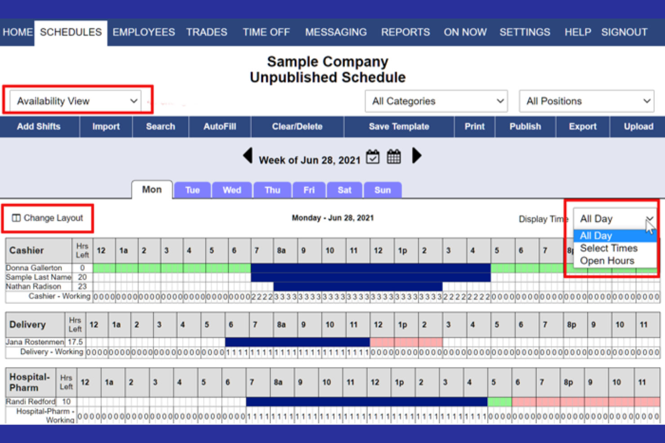This screenshot has height=443, width=665.
Task: Select All Day from the Display Time list
Action: click(x=595, y=235)
